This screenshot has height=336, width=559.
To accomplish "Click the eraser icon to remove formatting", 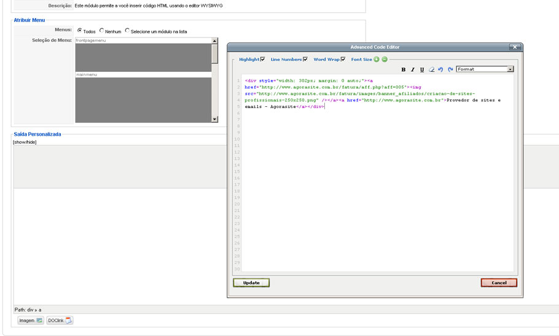I will (x=431, y=69).
